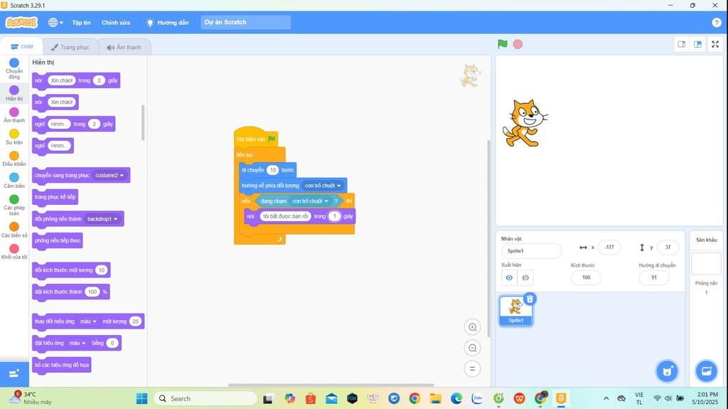
Task: Open màu dropdown in đặt hiệu ứng block
Action: tap(77, 343)
